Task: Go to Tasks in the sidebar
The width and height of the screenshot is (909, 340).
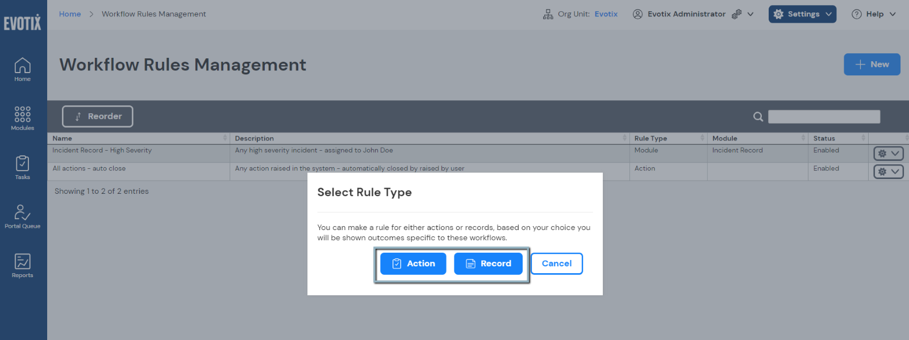Action: [23, 168]
